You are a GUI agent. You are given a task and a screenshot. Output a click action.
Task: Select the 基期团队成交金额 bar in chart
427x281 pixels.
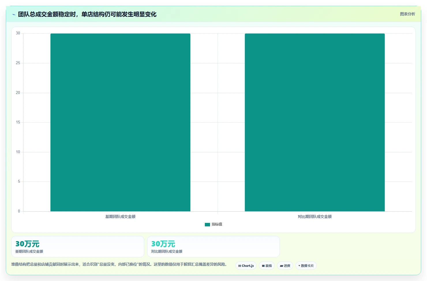click(x=120, y=122)
